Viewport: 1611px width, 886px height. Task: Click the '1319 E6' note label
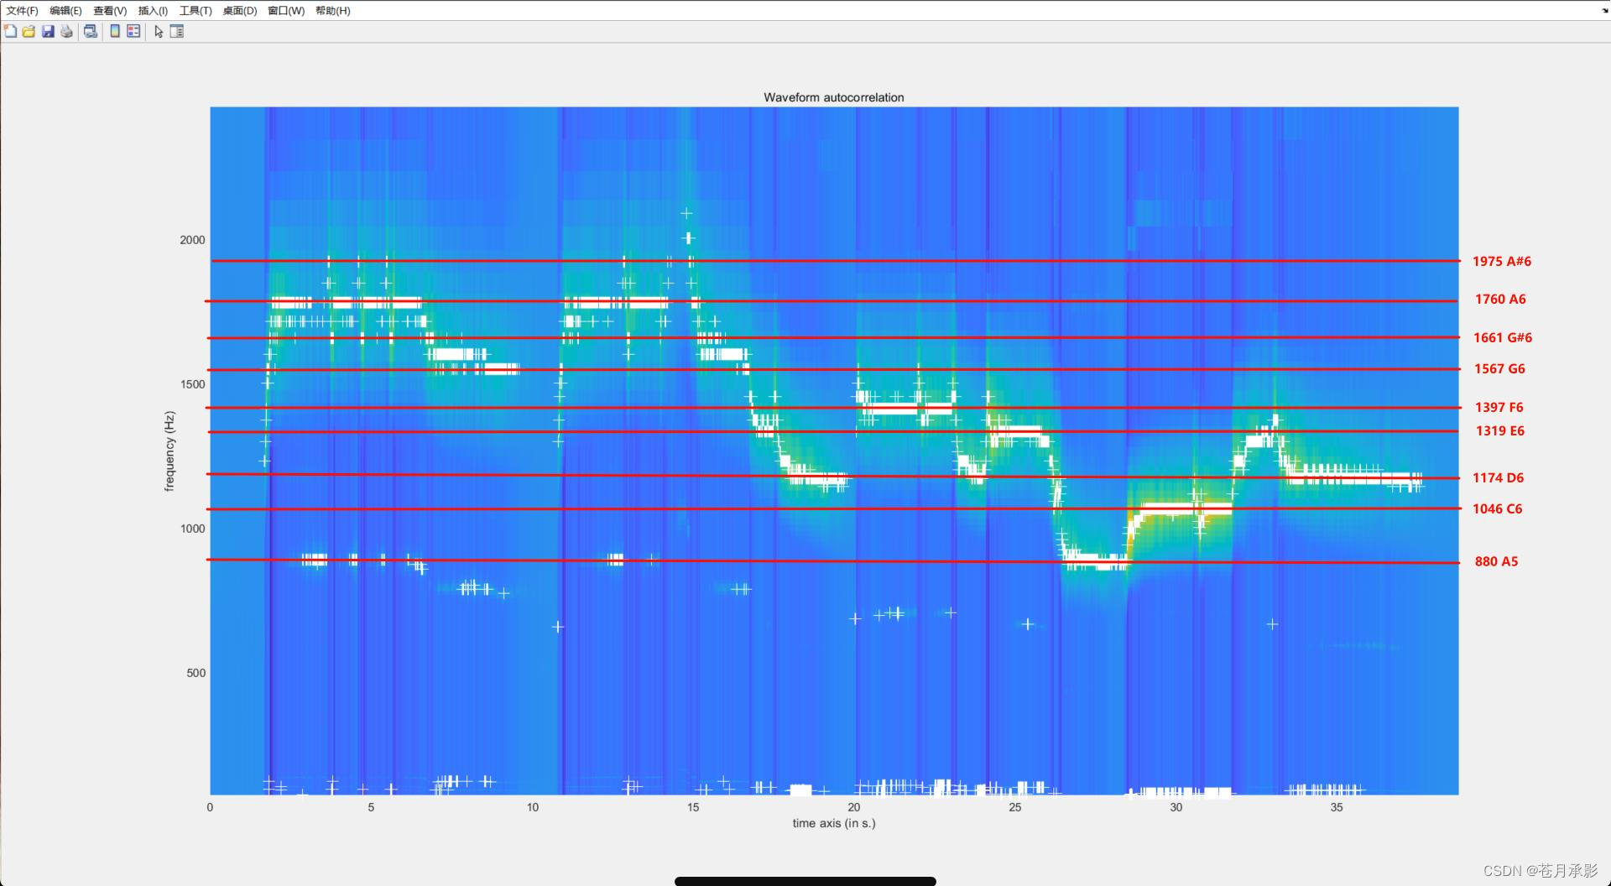[x=1500, y=430]
